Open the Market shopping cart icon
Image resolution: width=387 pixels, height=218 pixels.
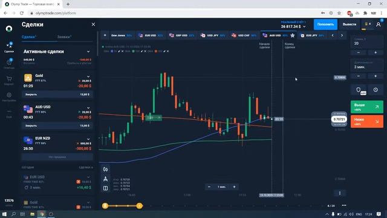pos(9,81)
